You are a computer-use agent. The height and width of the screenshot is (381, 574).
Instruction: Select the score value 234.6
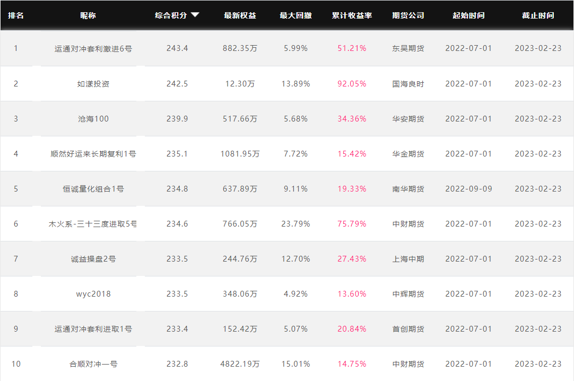pyautogui.click(x=177, y=224)
